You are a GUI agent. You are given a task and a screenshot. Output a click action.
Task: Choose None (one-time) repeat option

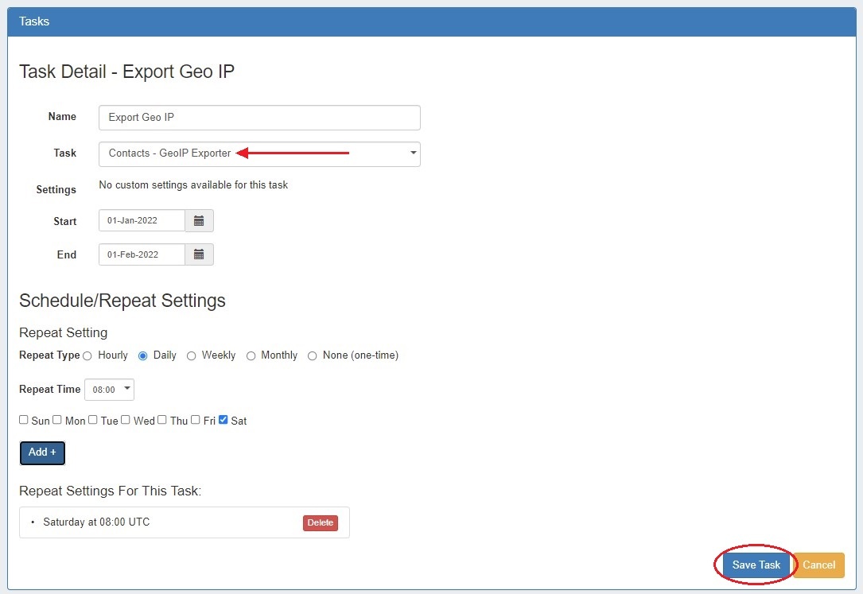(313, 356)
